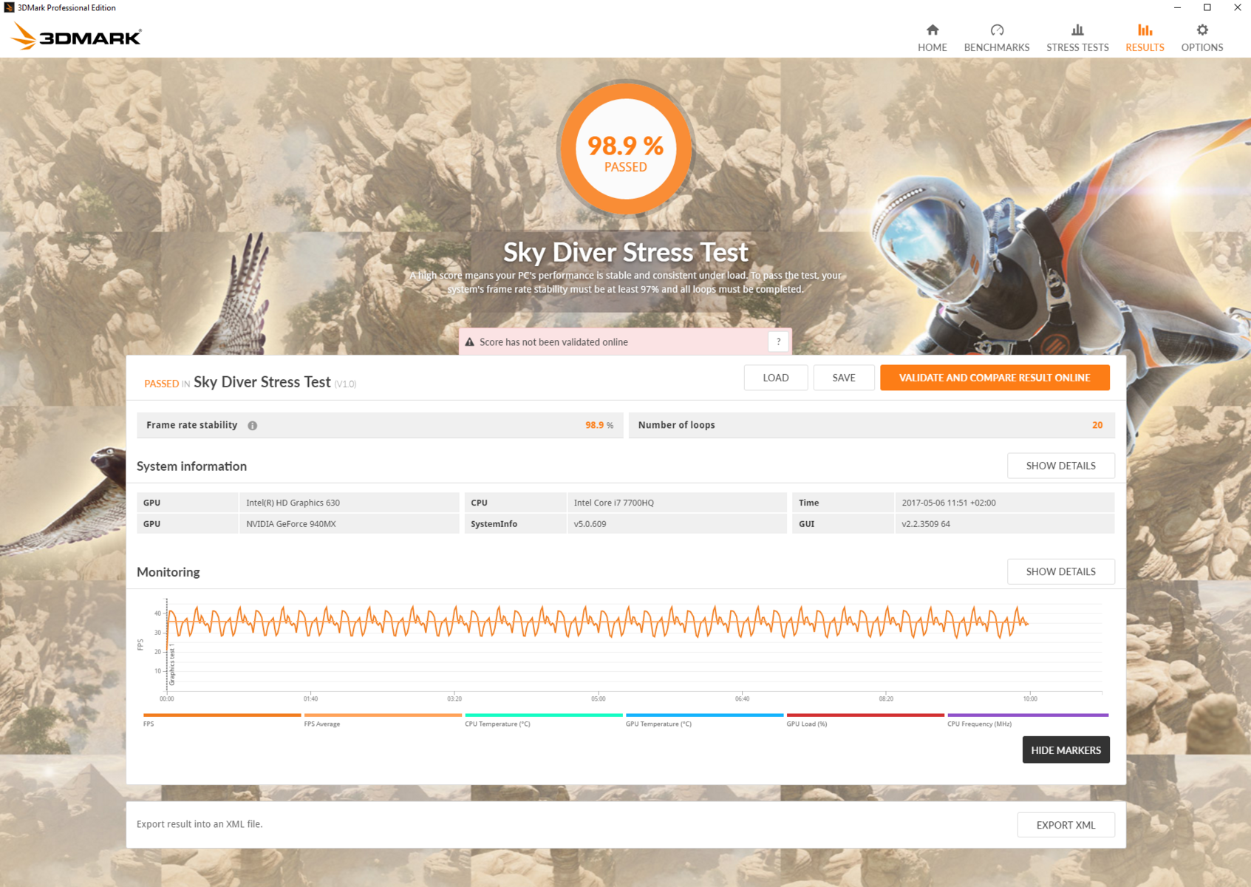Toggle the CPU Frequency legend bar
Image resolution: width=1251 pixels, height=887 pixels.
tap(1028, 716)
